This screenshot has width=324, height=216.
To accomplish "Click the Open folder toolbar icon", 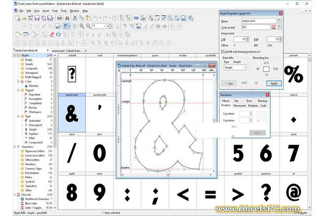I will 24,18.
